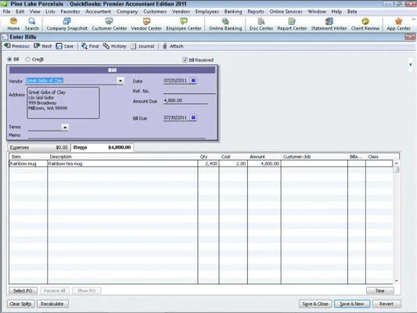Click the Revert button
The height and width of the screenshot is (313, 417).
tap(386, 304)
